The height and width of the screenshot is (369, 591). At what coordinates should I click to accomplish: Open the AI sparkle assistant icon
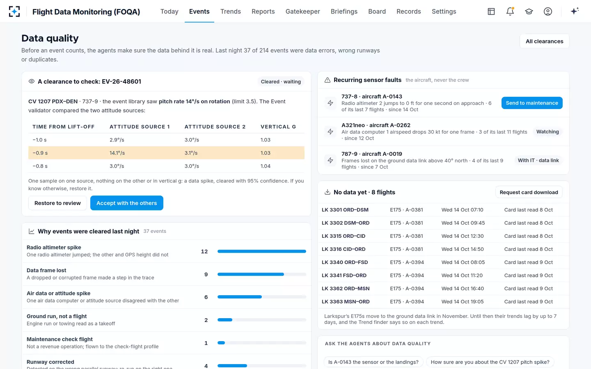[575, 11]
